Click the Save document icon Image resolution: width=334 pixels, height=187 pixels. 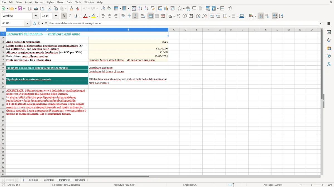20,9
